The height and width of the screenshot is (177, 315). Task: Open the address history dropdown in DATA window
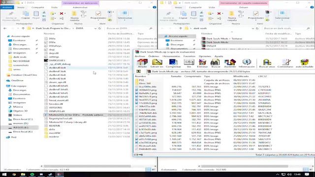pyautogui.click(x=95, y=29)
